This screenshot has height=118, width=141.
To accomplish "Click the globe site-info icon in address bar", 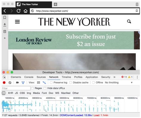I will tap(32, 11).
